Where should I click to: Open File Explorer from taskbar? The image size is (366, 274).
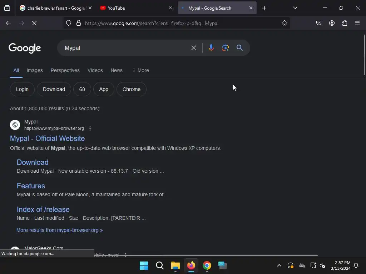click(175, 265)
